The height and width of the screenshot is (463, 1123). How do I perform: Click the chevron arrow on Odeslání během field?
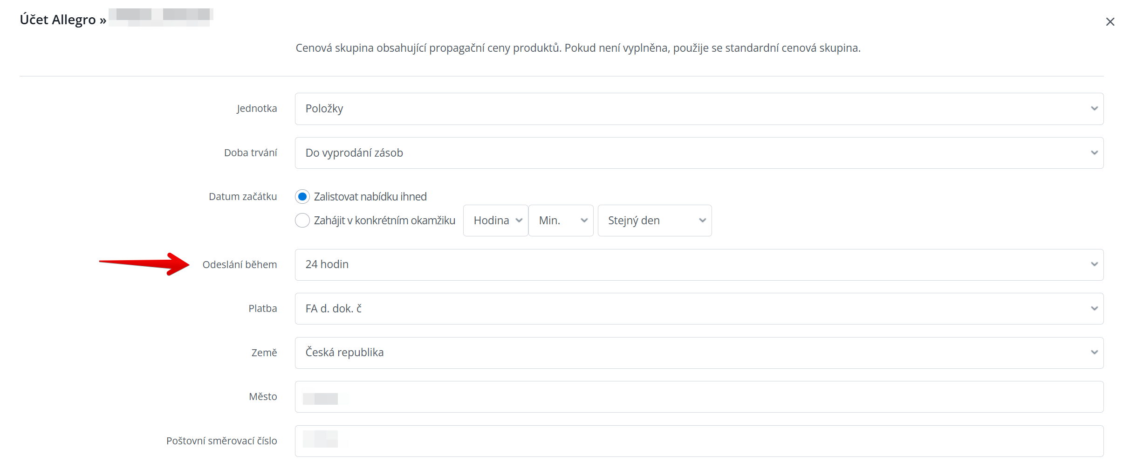click(x=1094, y=264)
